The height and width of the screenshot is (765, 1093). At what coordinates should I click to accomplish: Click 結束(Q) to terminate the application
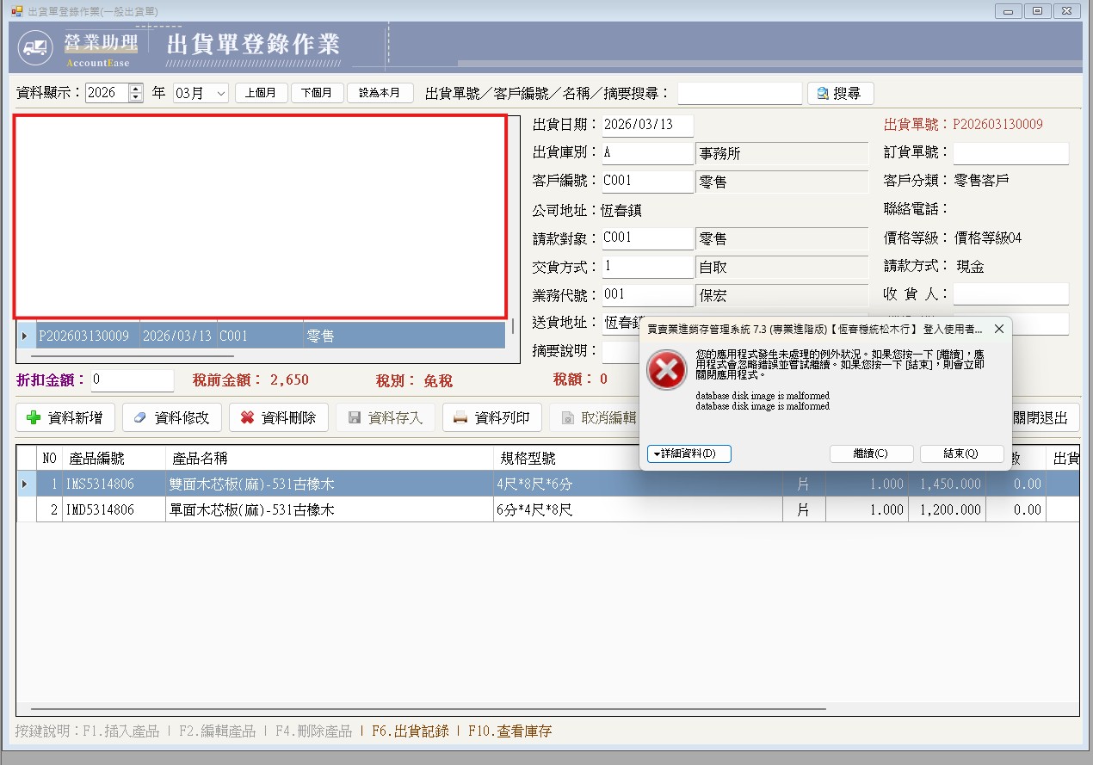click(961, 453)
